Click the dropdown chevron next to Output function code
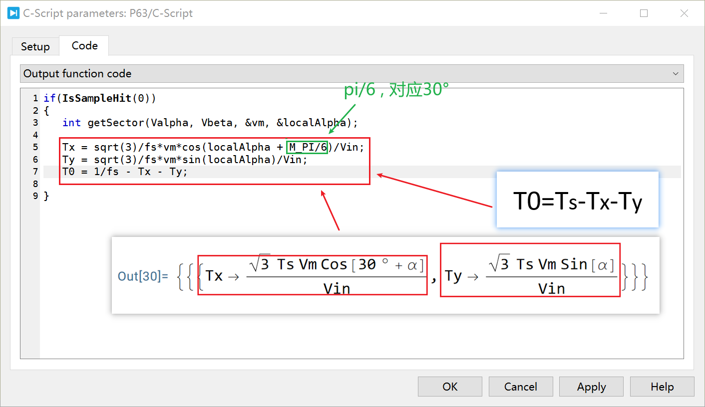This screenshot has width=705, height=407. click(x=676, y=73)
